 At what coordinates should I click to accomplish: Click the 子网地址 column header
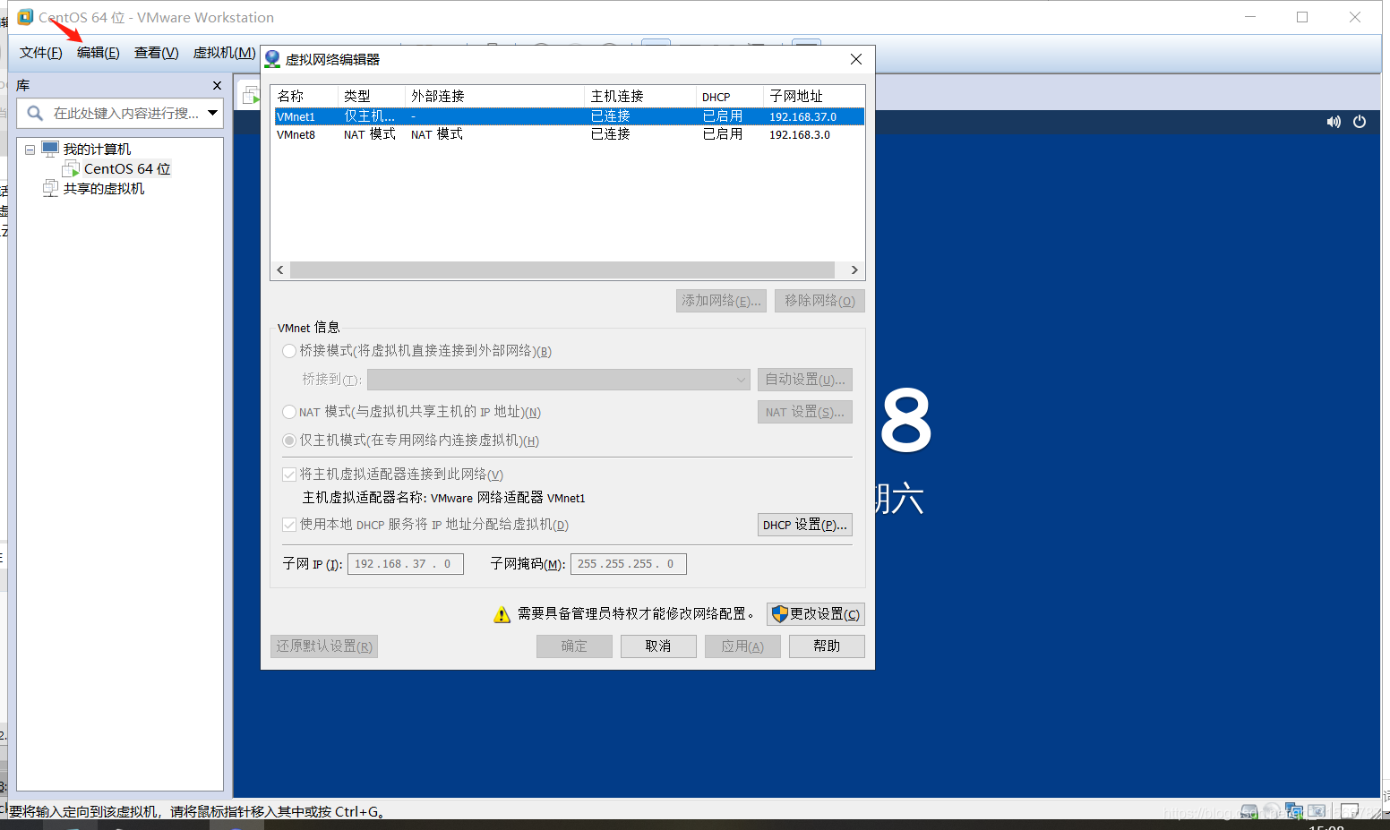coord(814,96)
